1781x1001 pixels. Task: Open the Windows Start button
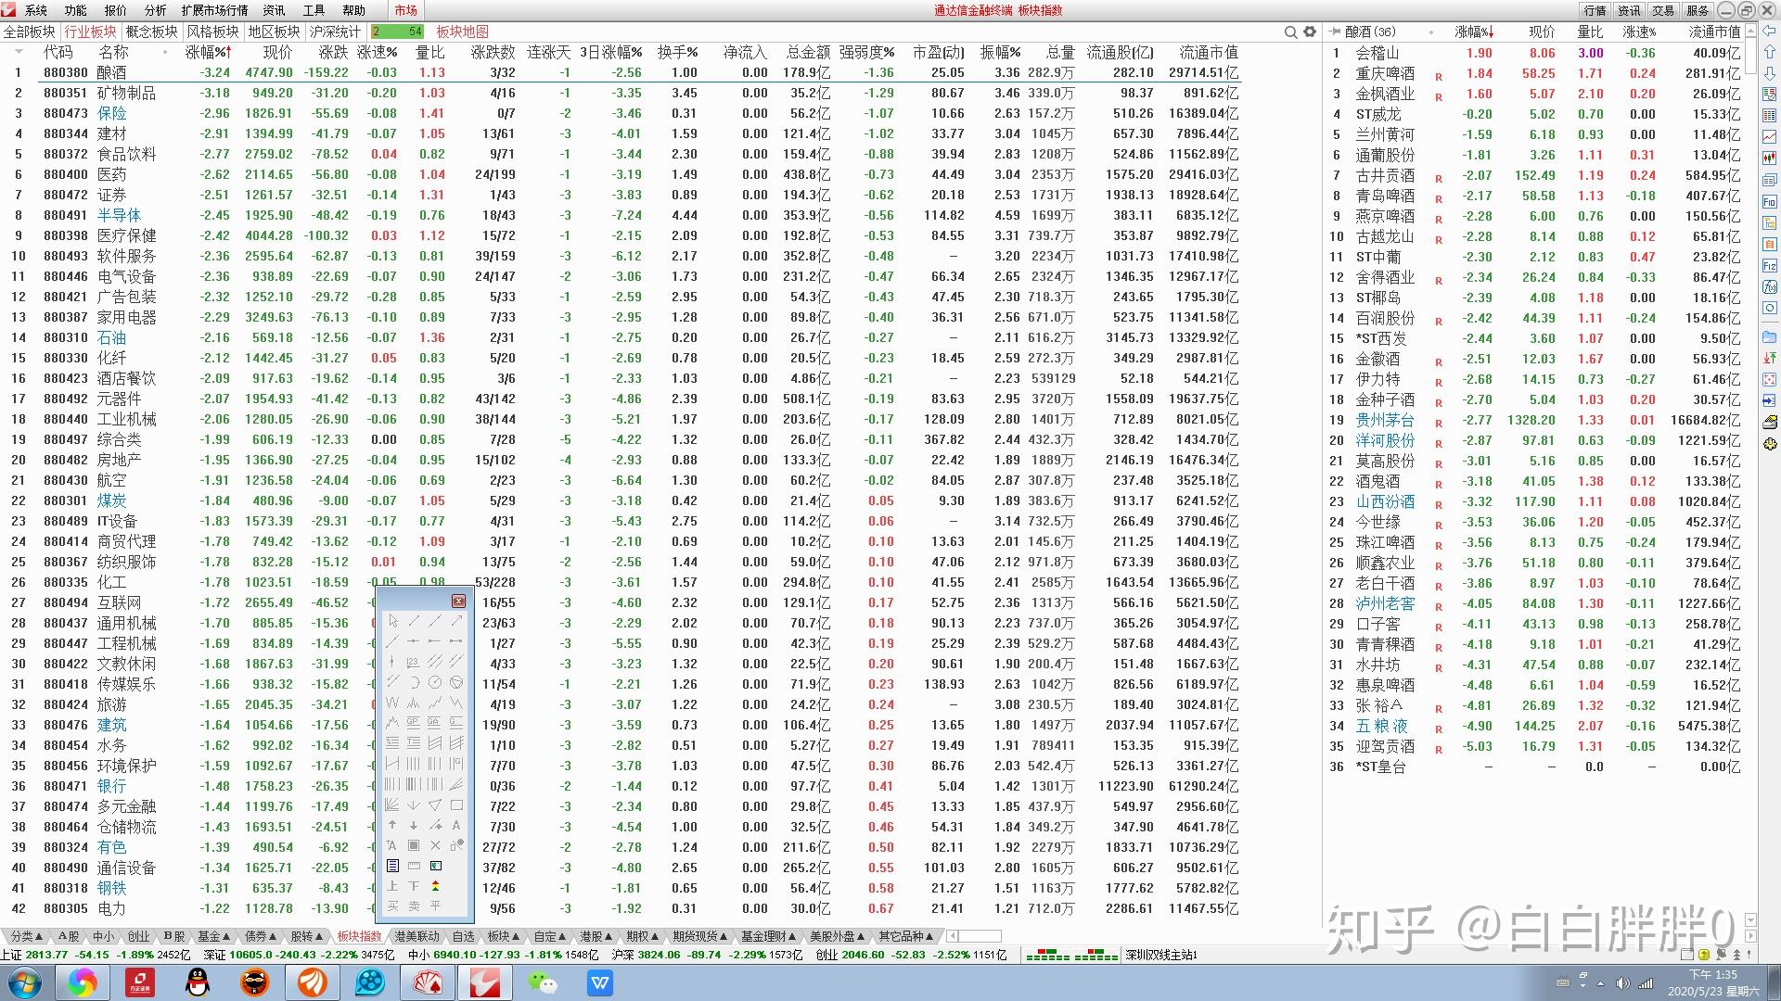click(x=25, y=982)
